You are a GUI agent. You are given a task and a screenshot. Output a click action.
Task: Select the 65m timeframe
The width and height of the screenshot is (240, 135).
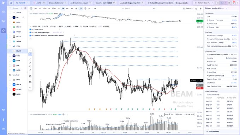54,8
